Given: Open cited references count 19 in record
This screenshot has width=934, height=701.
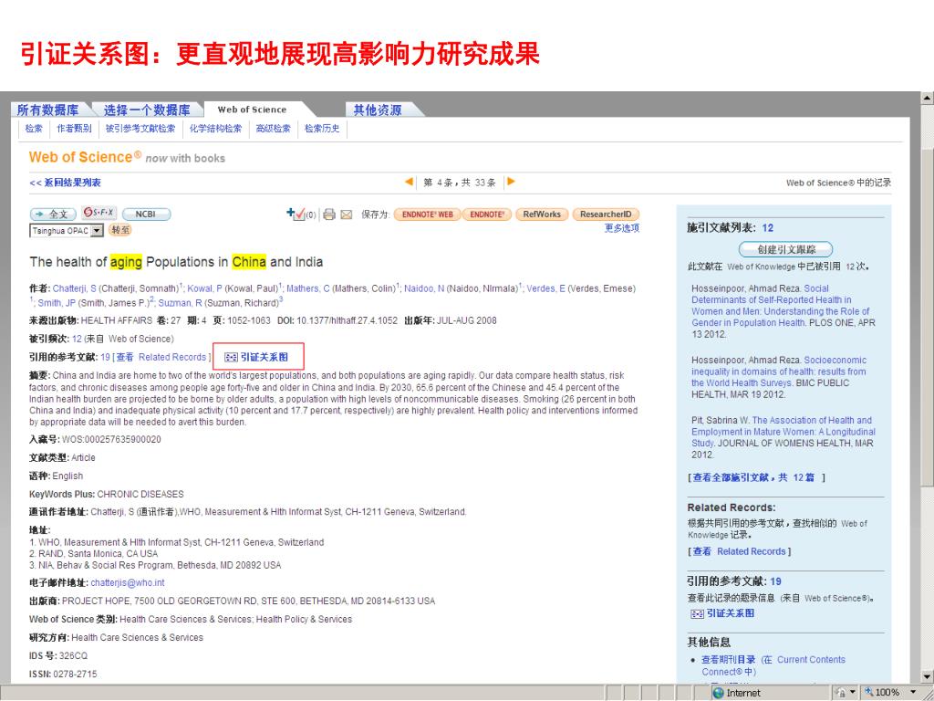Looking at the screenshot, I should click(x=106, y=357).
